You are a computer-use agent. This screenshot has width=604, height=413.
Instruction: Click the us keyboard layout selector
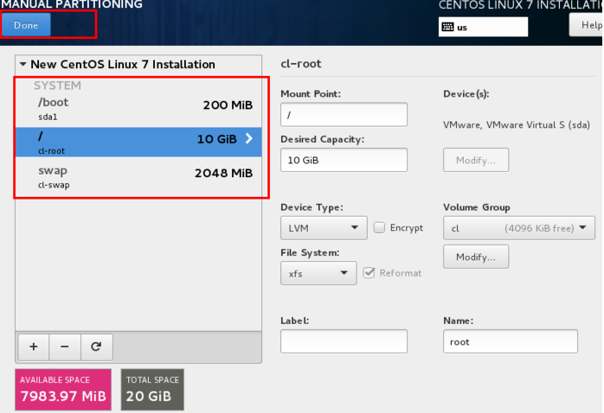coord(483,27)
